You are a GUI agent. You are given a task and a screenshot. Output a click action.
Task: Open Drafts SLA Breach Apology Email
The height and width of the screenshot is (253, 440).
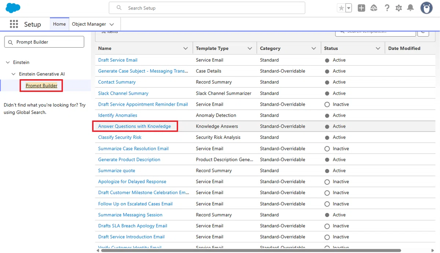[x=133, y=226]
